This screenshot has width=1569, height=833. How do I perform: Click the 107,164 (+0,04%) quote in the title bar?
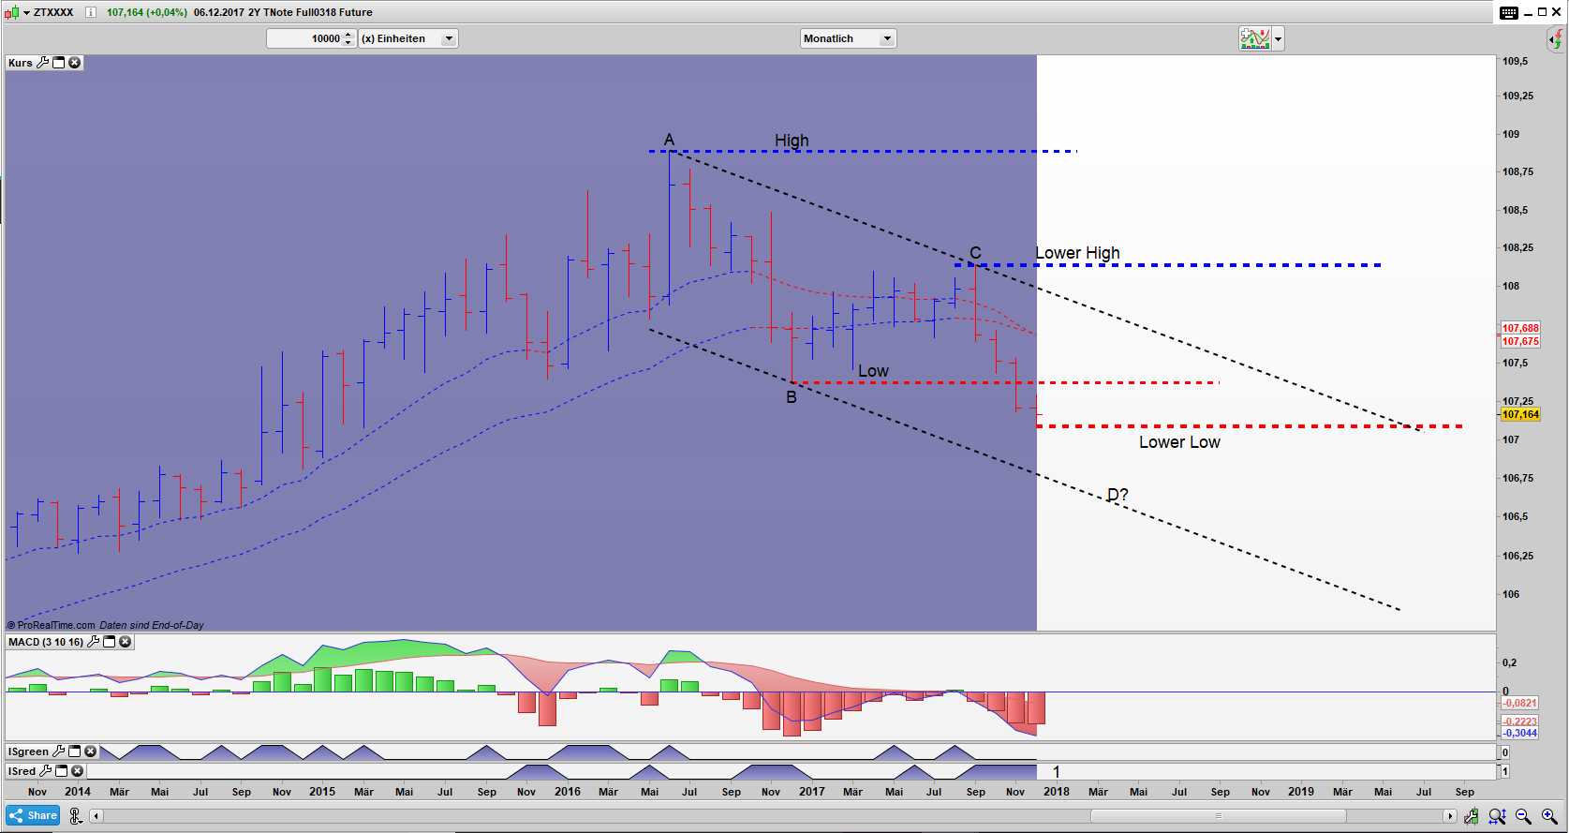click(147, 12)
